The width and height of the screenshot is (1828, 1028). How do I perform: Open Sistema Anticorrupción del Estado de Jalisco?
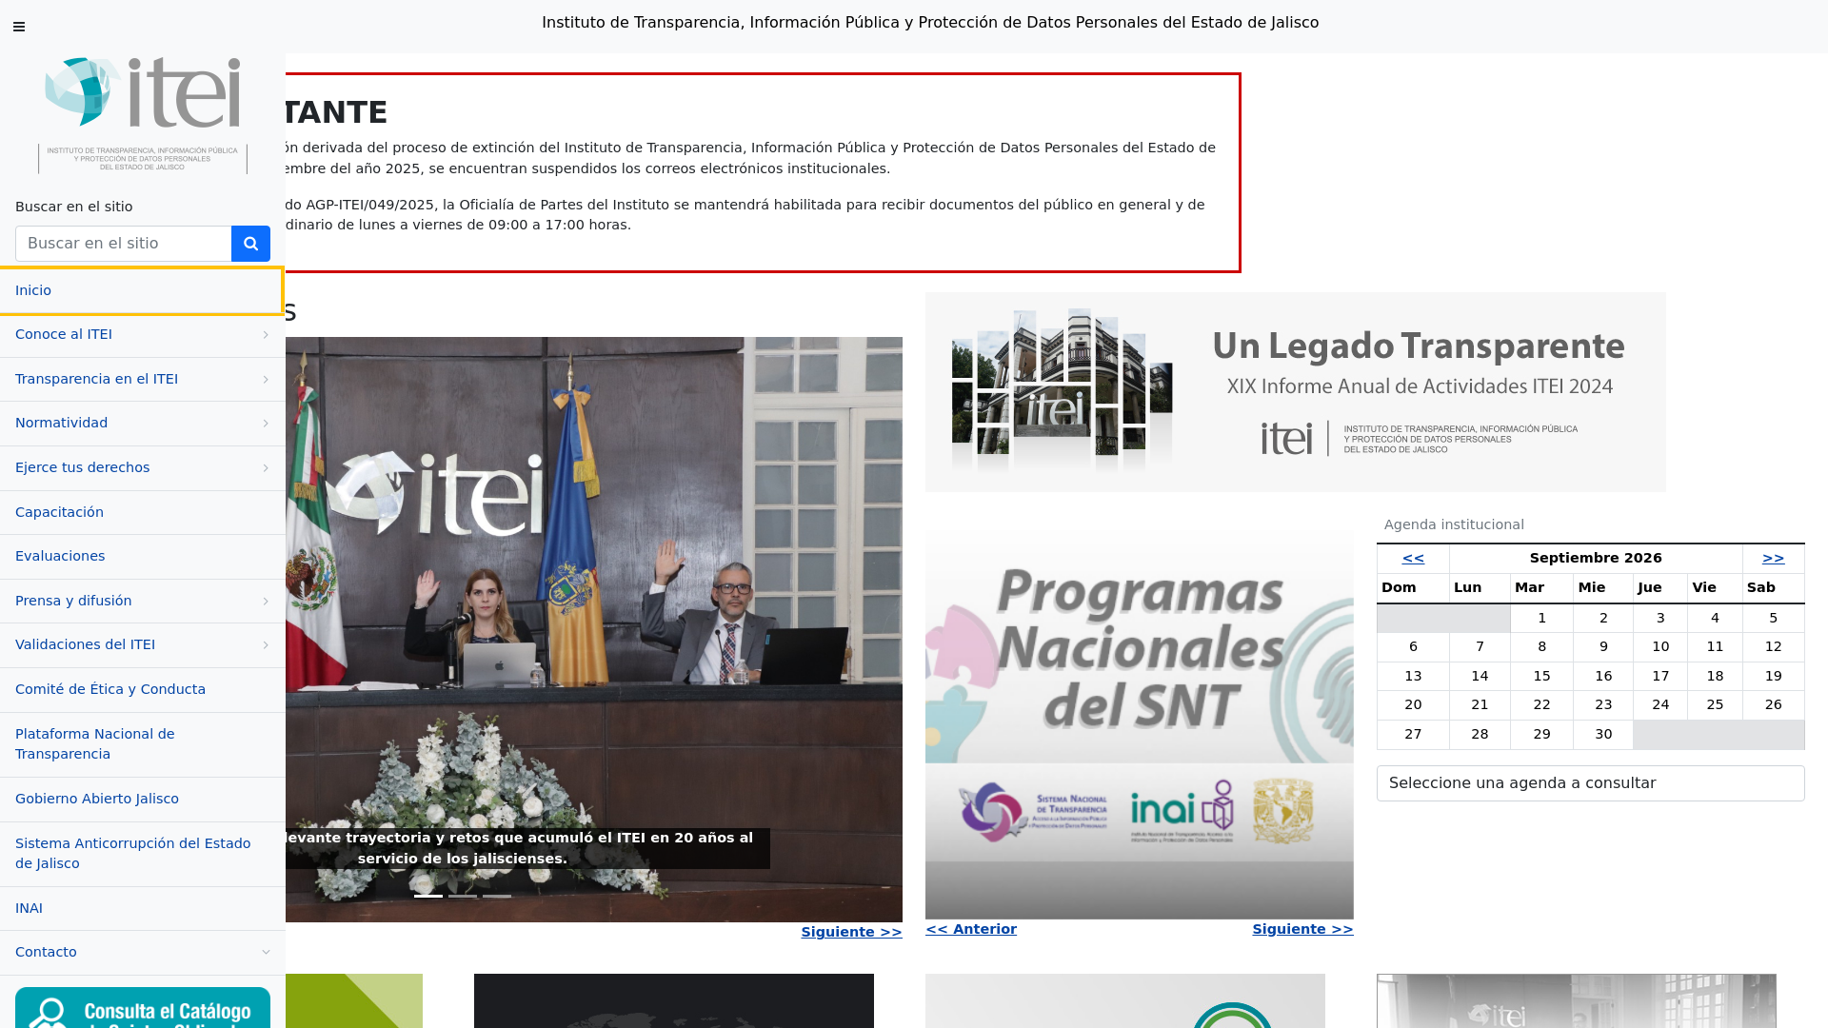(x=143, y=854)
